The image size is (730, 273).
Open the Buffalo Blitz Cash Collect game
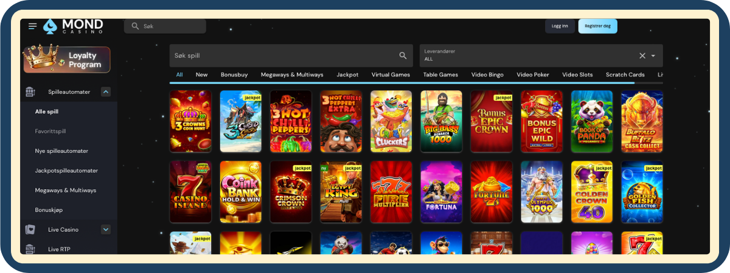642,121
